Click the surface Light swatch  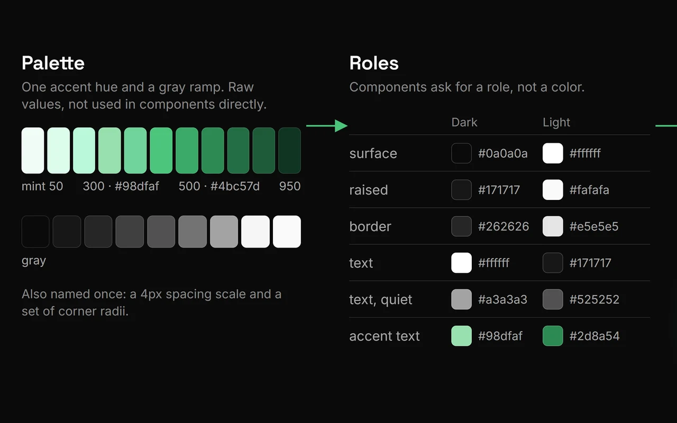coord(553,153)
